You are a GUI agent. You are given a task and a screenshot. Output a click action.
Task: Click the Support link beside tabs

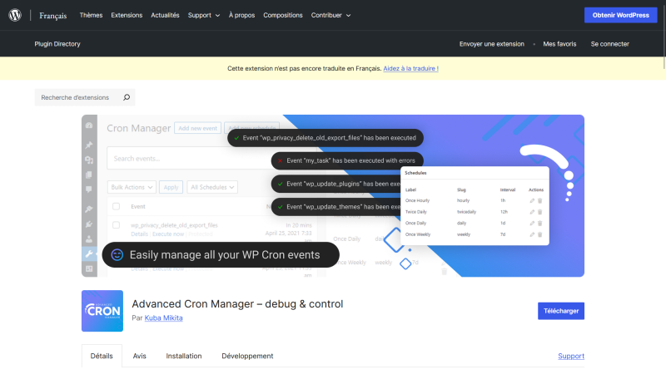(x=571, y=356)
